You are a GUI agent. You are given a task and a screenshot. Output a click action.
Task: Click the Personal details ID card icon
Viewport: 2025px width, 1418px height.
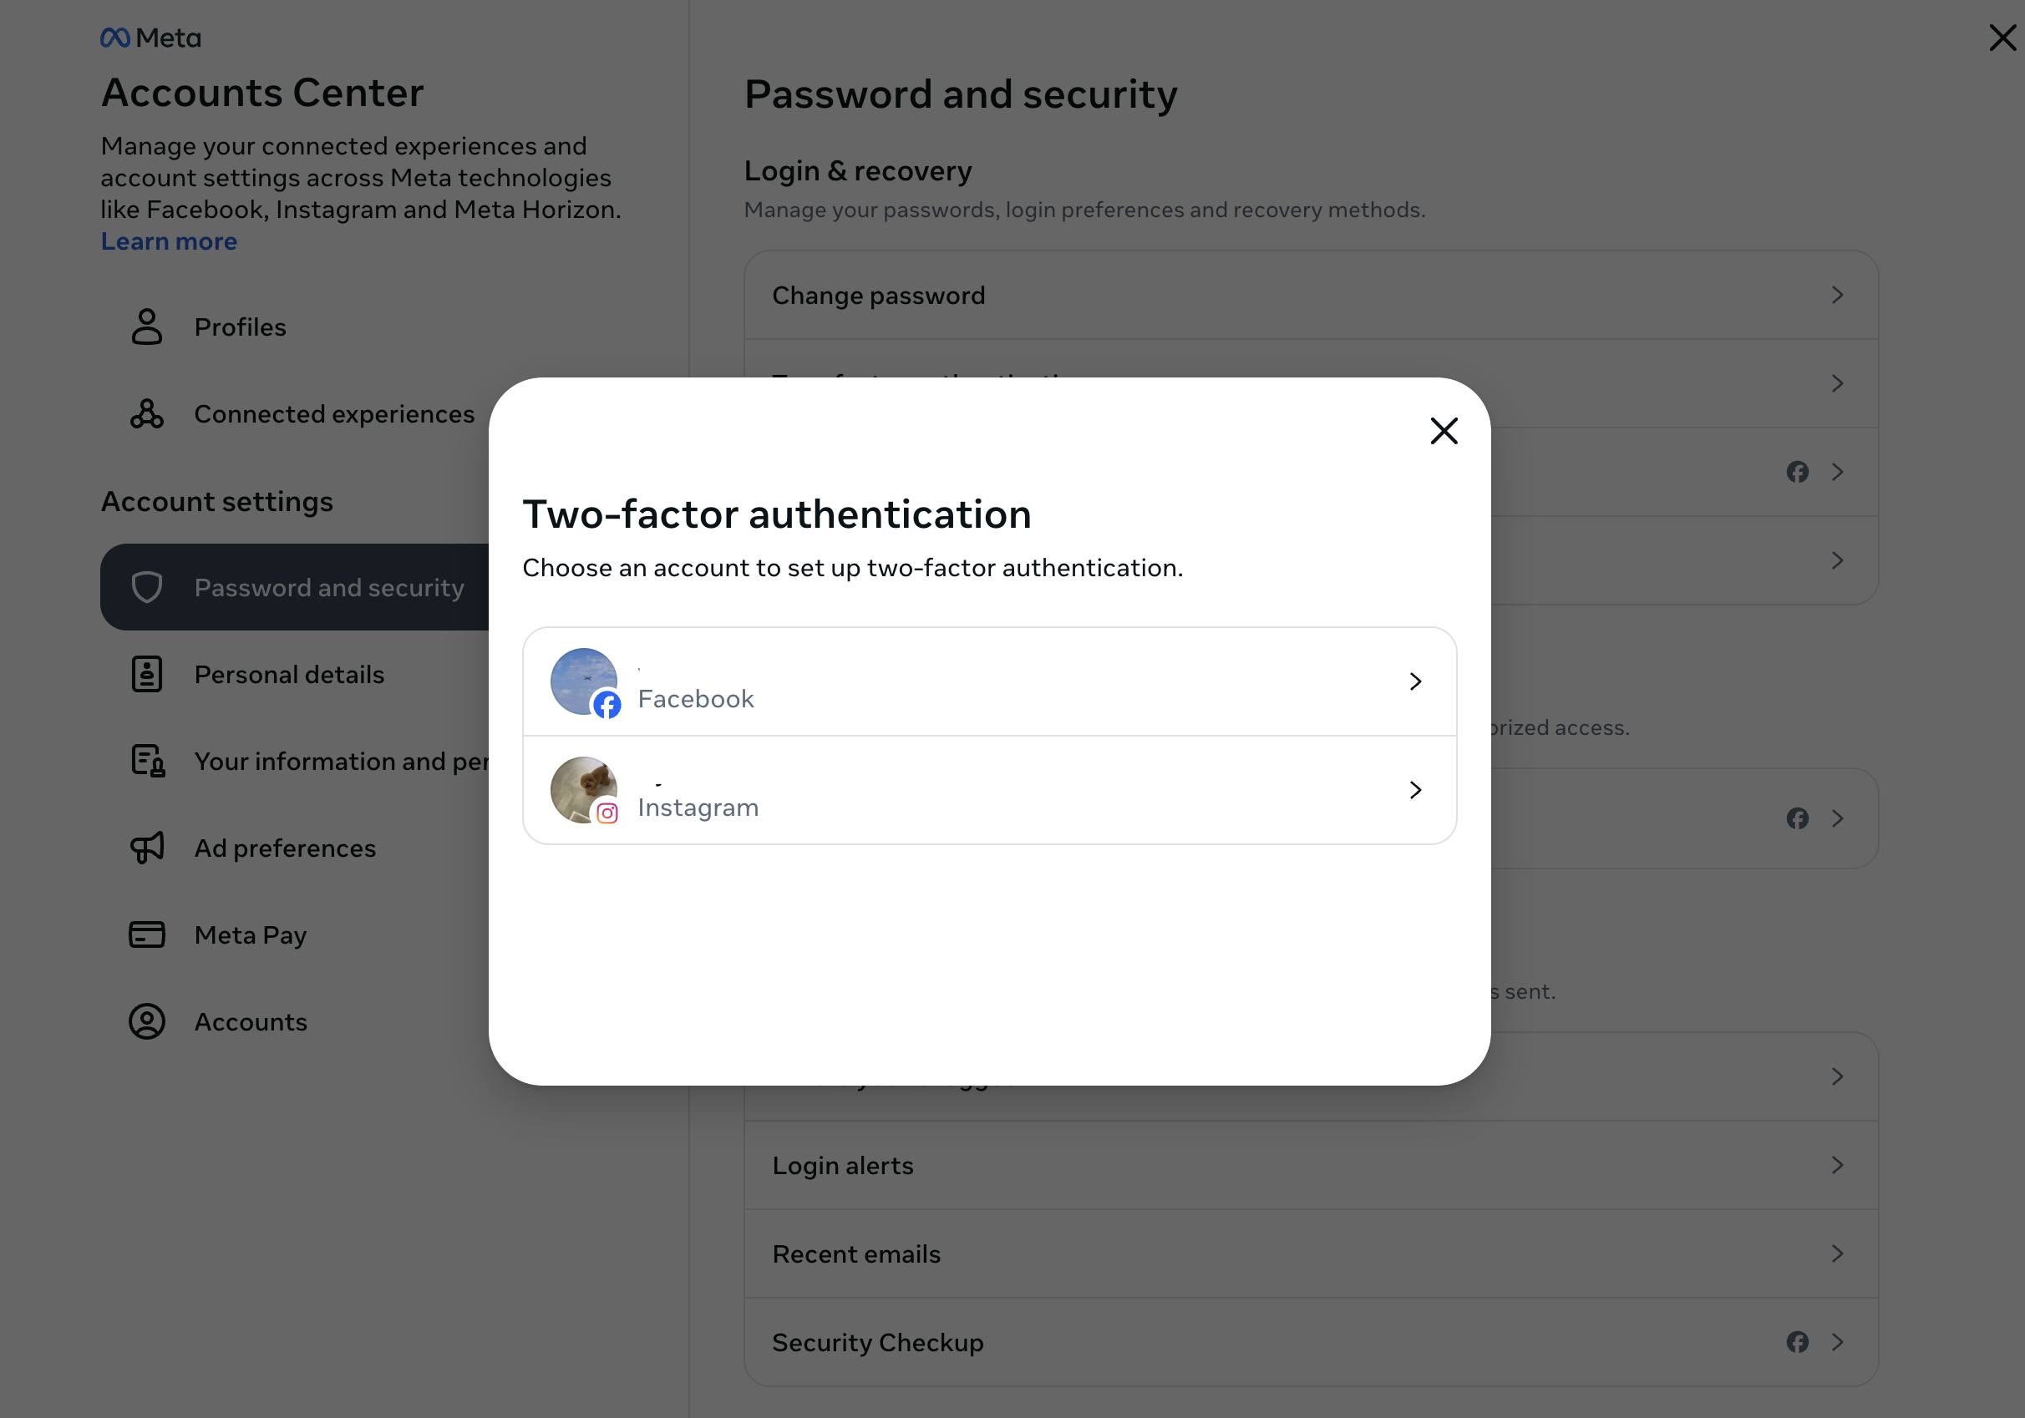click(146, 674)
